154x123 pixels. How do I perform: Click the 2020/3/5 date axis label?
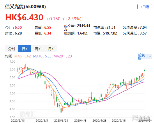click(x=42, y=121)
